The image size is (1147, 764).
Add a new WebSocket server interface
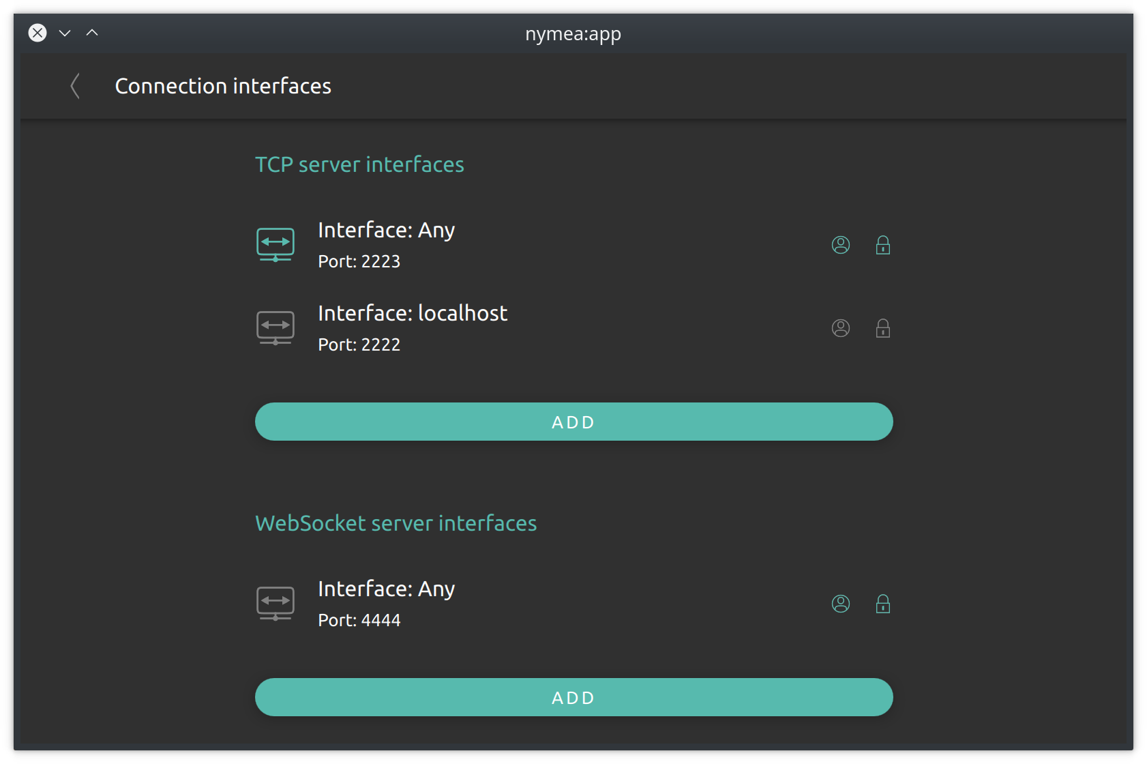(573, 697)
